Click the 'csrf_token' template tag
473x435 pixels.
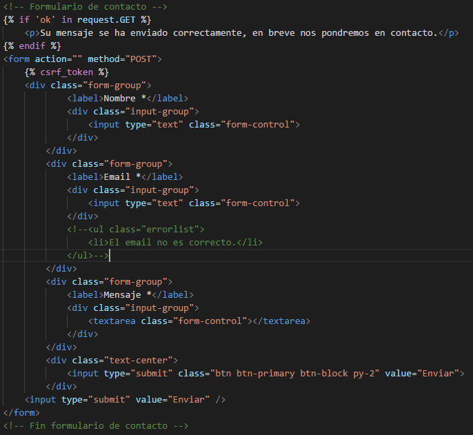coord(67,72)
